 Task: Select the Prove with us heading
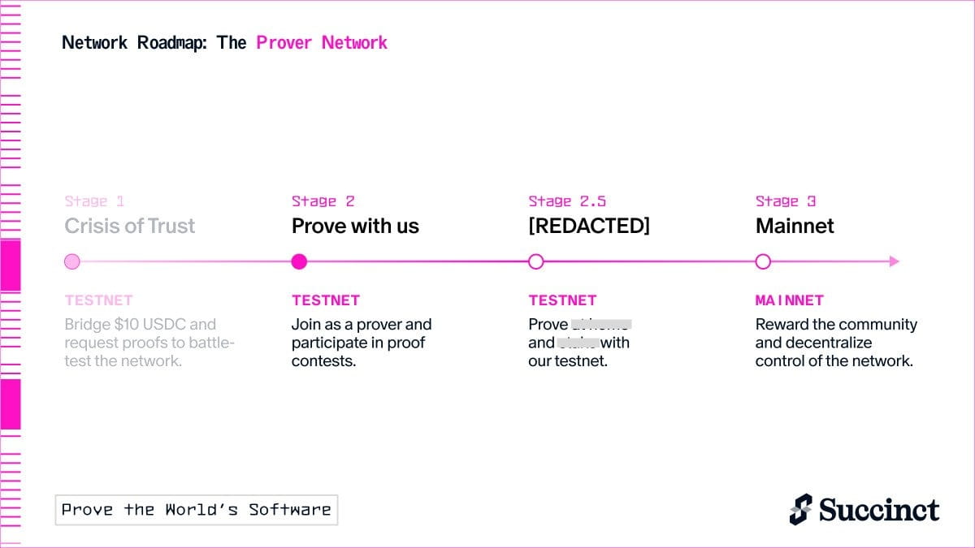pos(355,226)
